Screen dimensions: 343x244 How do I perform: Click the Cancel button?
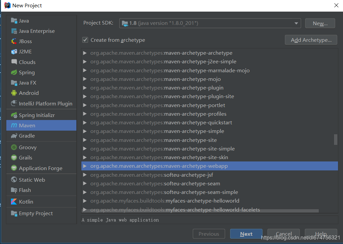[x=284, y=234]
